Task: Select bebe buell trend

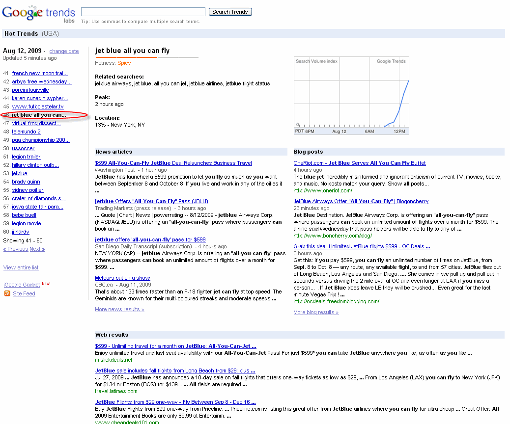Action: pyautogui.click(x=24, y=215)
